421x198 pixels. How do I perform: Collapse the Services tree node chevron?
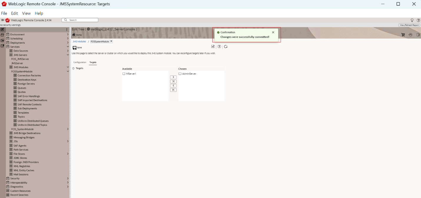pyautogui.click(x=68, y=47)
